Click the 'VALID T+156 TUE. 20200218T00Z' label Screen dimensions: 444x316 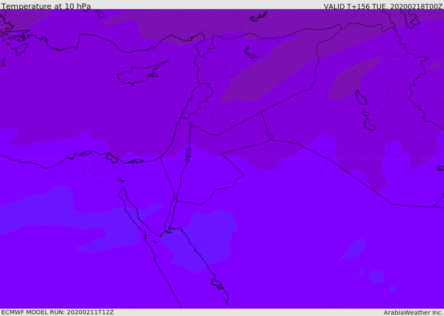[x=383, y=7]
